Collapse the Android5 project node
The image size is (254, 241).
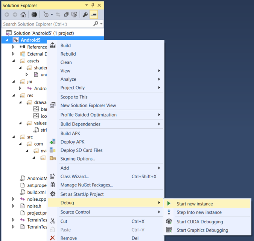point(7,40)
